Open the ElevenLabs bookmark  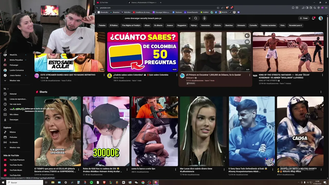pos(103,12)
